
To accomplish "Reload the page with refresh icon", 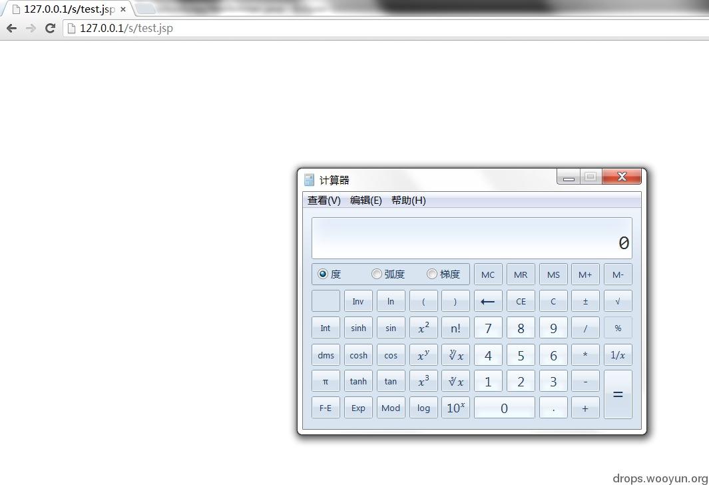I will click(x=50, y=28).
